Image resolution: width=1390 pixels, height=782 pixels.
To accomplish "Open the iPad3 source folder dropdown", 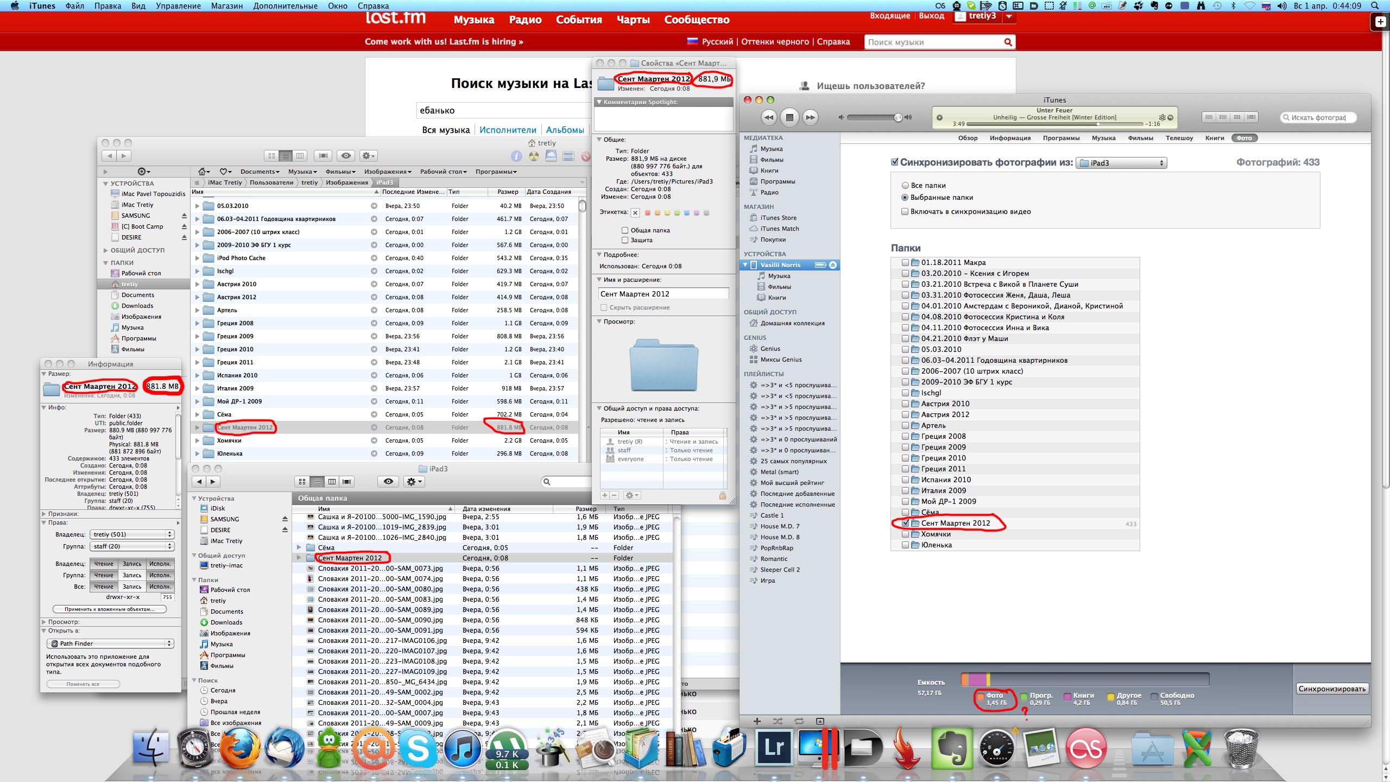I will 1121,163.
